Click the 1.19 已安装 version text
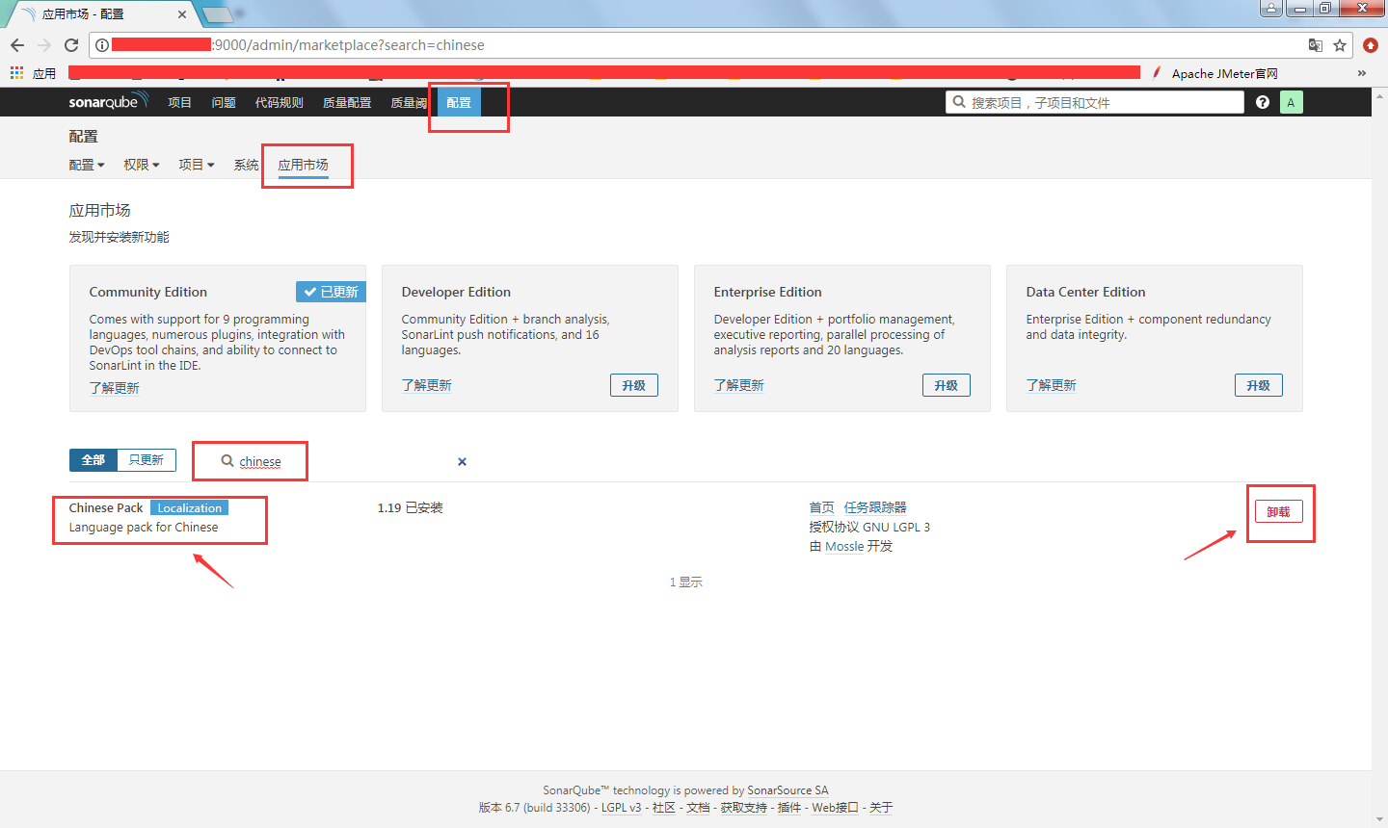 pyautogui.click(x=410, y=507)
